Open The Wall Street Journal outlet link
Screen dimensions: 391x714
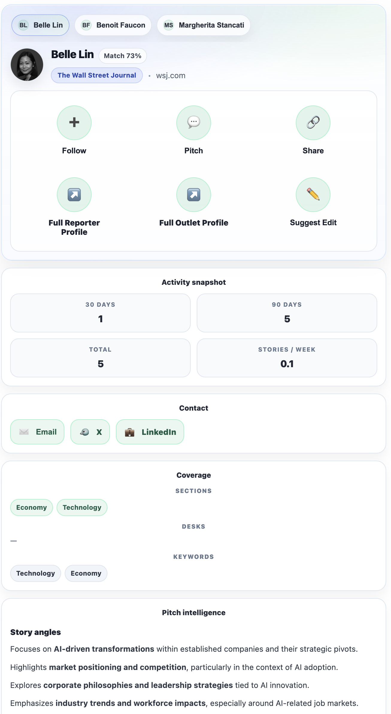[x=97, y=75]
